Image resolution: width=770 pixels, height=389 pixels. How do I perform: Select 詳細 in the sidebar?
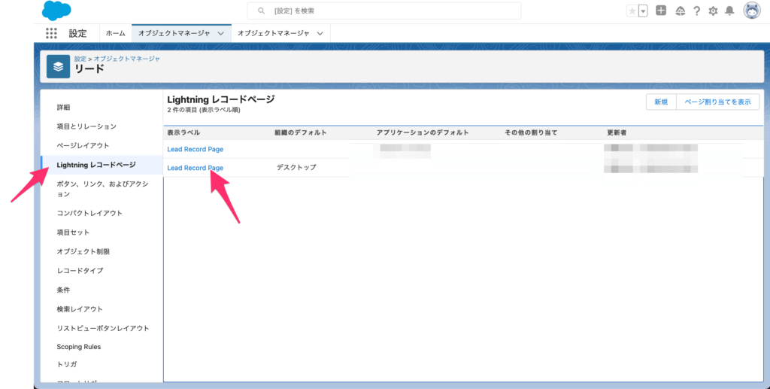[x=63, y=107]
